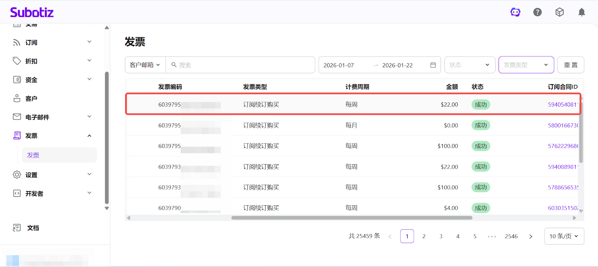Viewport: 598px width, 267px height.
Task: Click the table horizontal scrollbar
Action: 351,218
